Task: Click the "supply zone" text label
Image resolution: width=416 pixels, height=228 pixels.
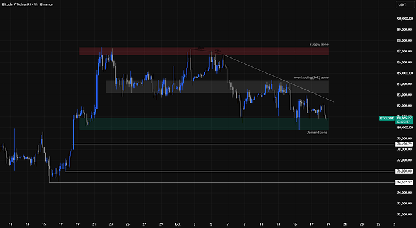Action: [319, 45]
